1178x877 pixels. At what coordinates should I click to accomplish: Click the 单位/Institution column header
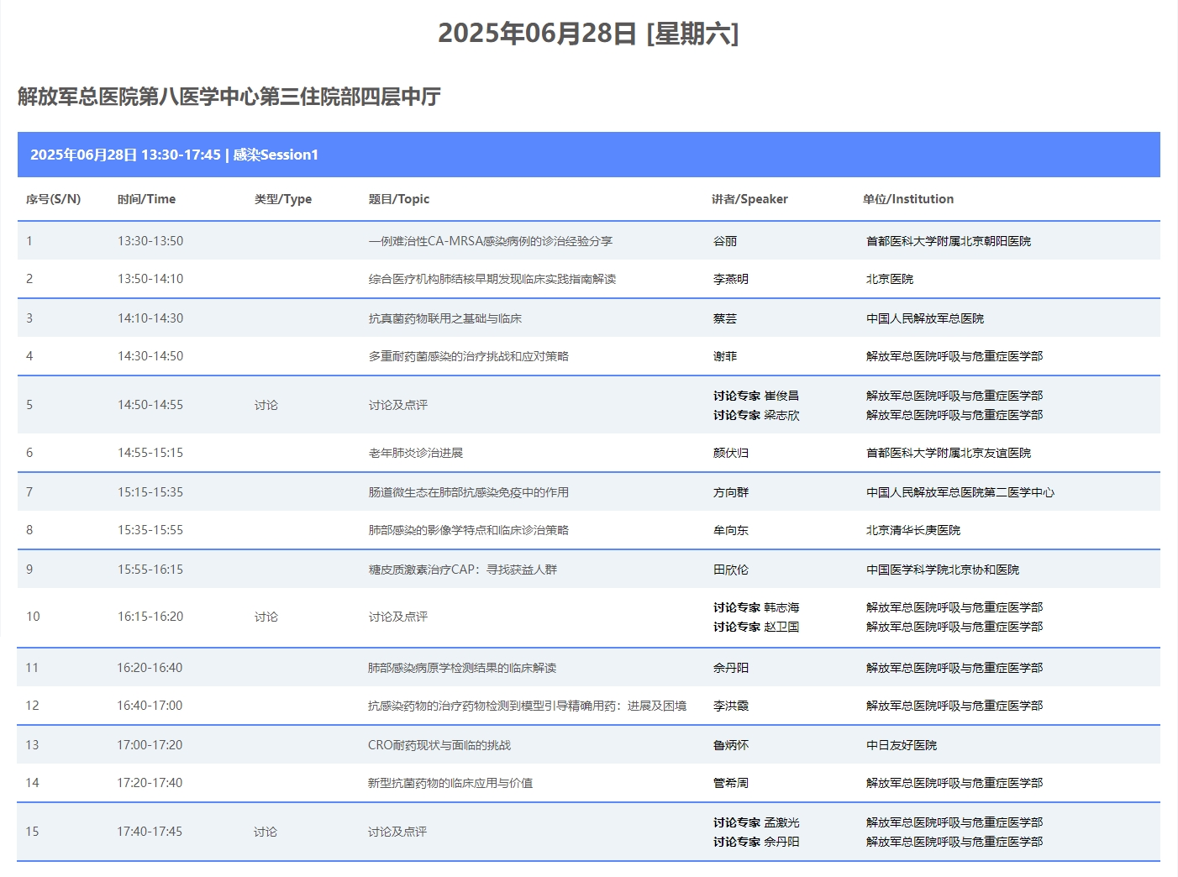(907, 199)
